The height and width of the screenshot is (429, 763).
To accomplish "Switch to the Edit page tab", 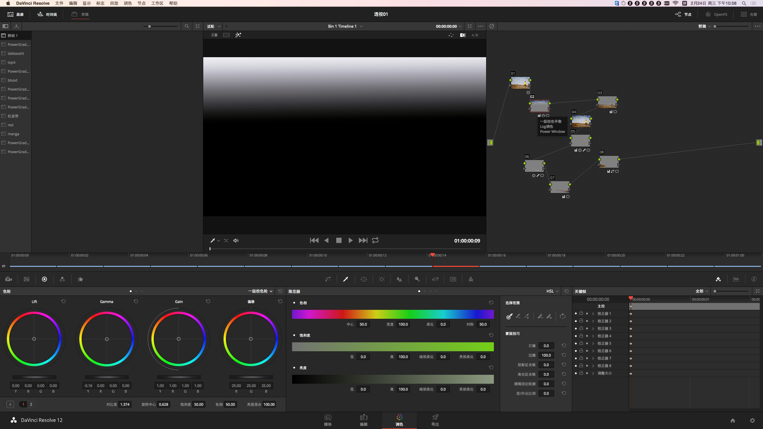I will tap(364, 420).
